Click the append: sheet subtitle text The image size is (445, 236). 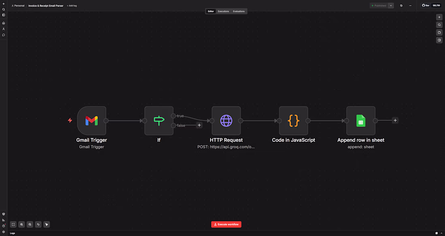[361, 147]
